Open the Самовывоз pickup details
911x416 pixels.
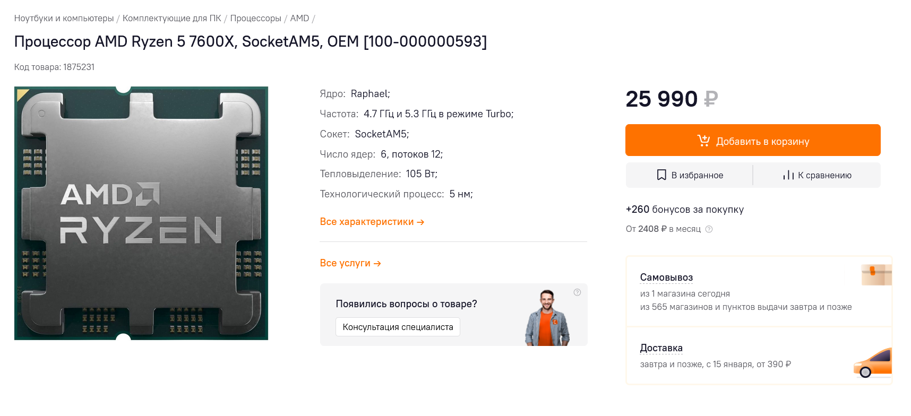coord(666,278)
